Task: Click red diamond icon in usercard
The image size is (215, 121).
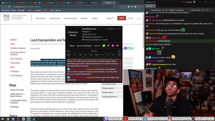Action: click(117, 46)
